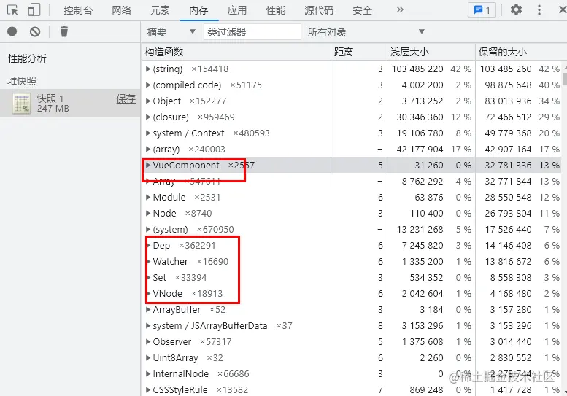Expand the Object ×152277 row
The width and height of the screenshot is (567, 396).
click(x=148, y=101)
